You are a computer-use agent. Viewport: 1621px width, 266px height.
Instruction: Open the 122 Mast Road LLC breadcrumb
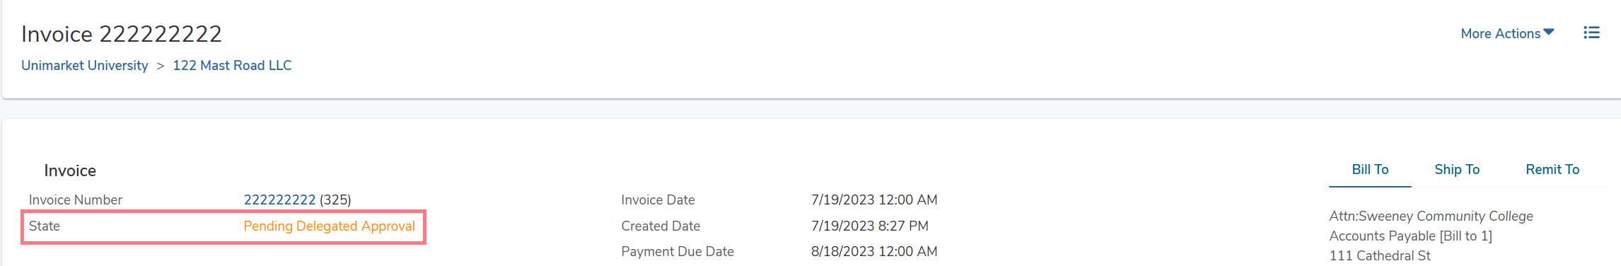click(x=232, y=65)
